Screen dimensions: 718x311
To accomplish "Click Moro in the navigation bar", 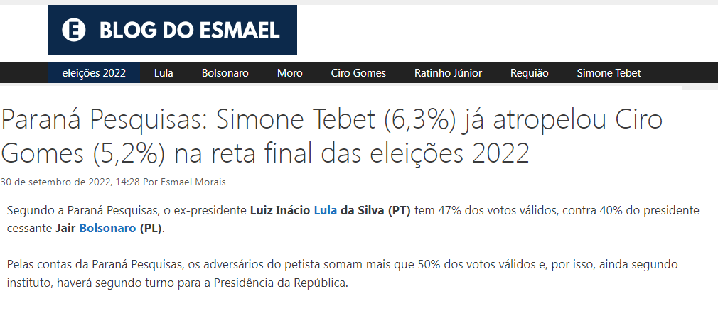I will 290,72.
